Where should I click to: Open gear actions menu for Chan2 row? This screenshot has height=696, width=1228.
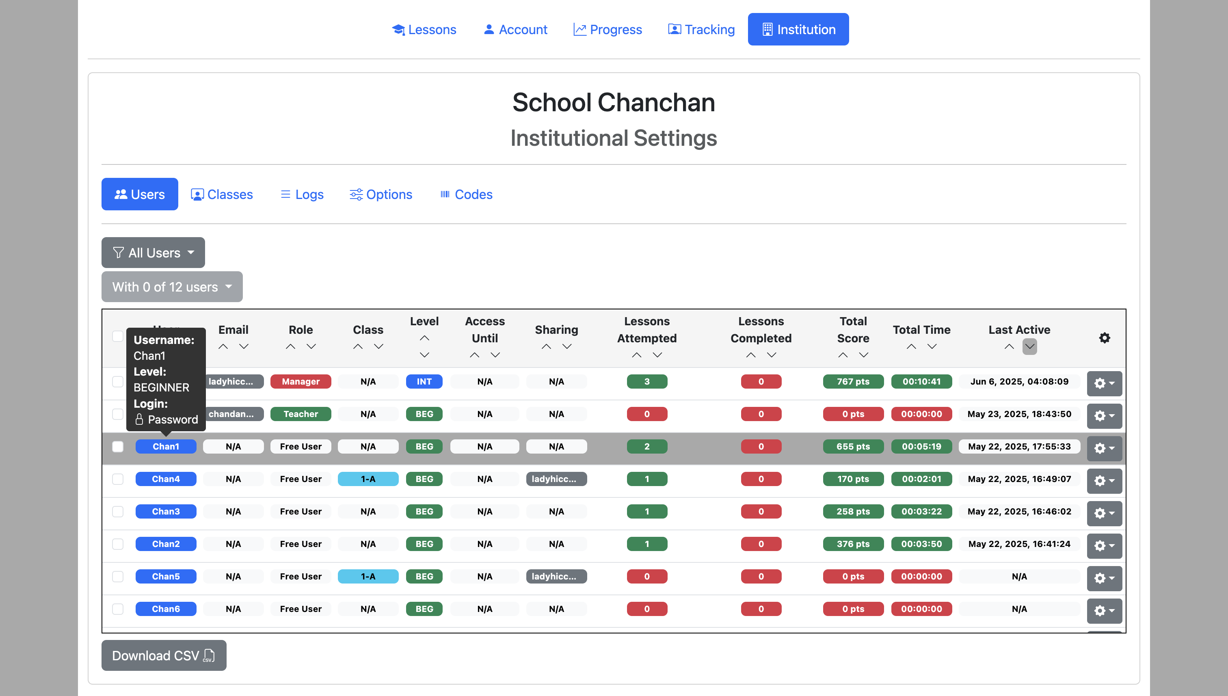pos(1104,546)
